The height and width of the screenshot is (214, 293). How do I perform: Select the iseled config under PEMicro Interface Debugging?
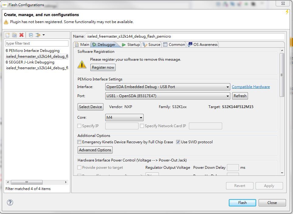37,56
